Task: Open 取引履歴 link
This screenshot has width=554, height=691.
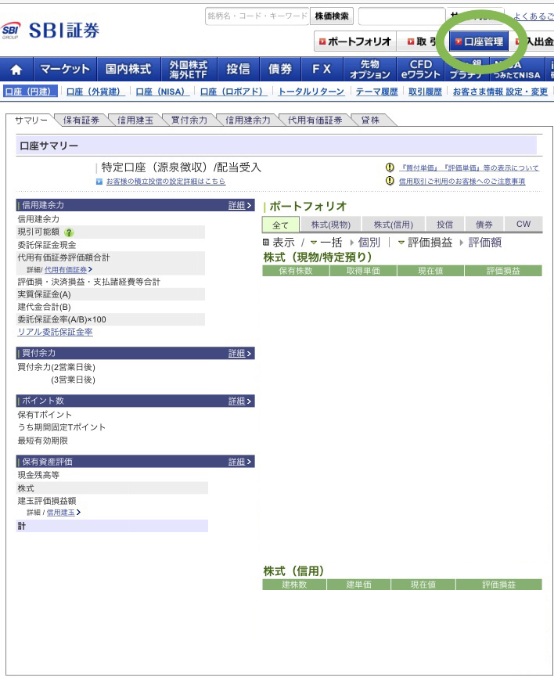Action: point(425,92)
